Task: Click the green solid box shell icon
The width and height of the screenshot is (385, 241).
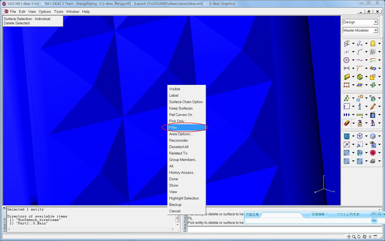Action: pyautogui.click(x=360, y=77)
